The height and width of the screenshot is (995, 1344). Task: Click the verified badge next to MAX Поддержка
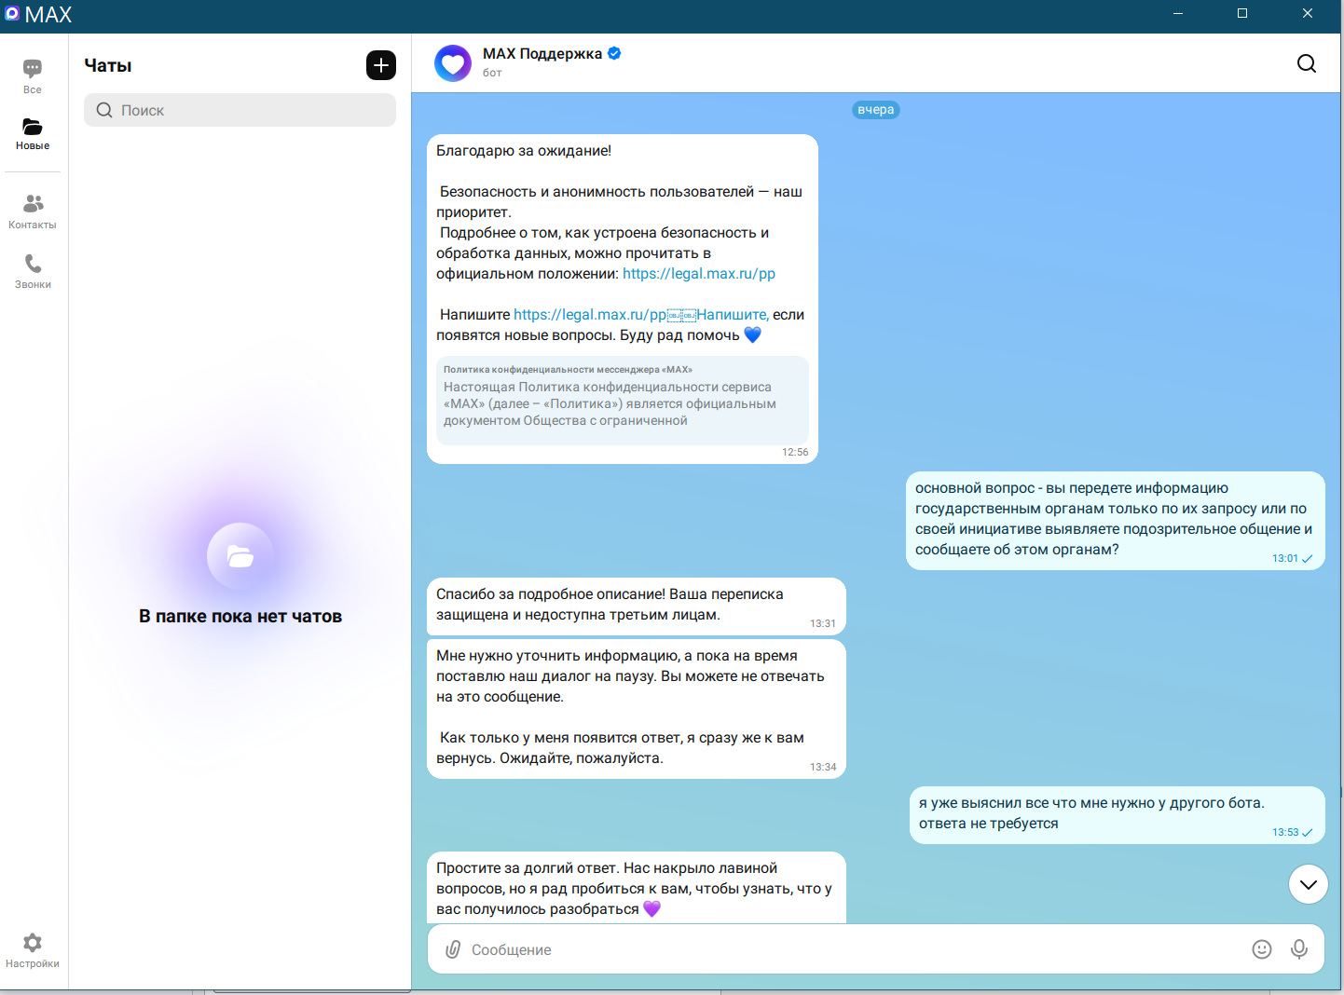click(x=614, y=53)
